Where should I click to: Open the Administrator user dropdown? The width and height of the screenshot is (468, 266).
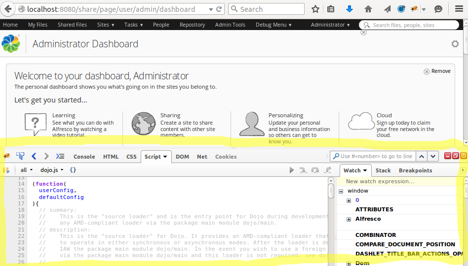330,25
